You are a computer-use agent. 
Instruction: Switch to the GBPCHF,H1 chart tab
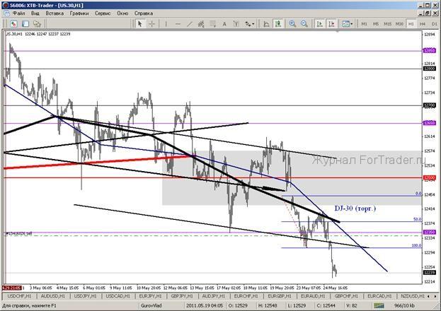[x=346, y=296]
